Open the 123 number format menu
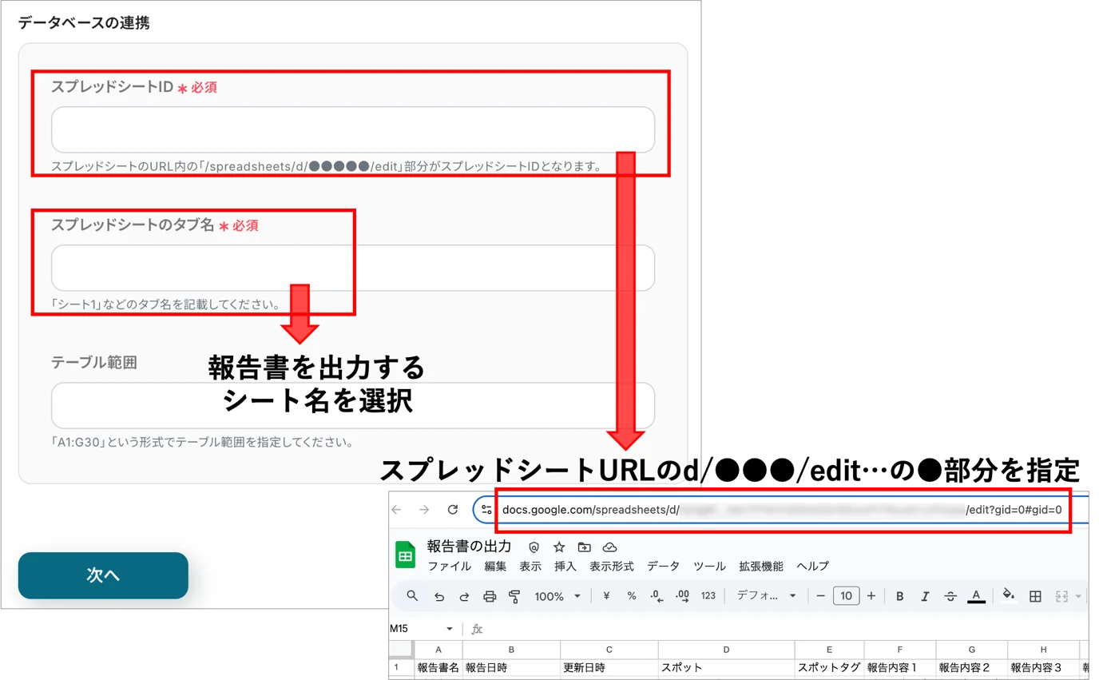 tap(708, 596)
